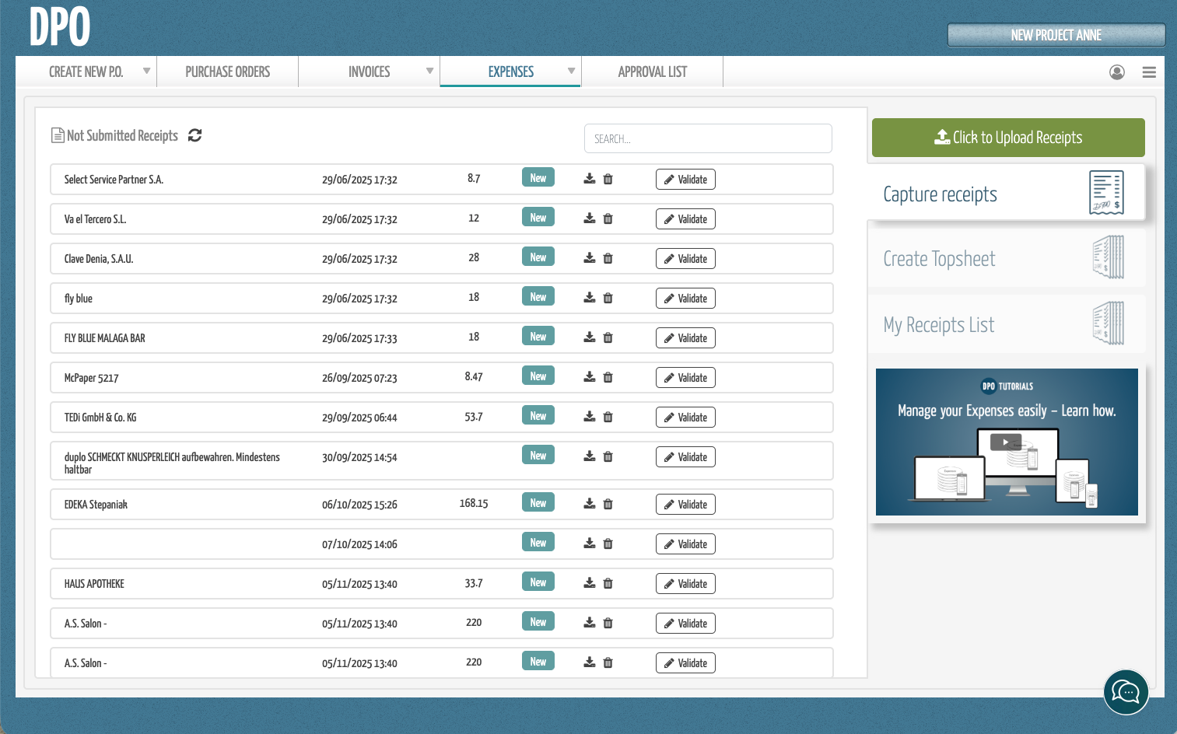This screenshot has width=1177, height=734.
Task: Play the Manage your Expenses tutorial video
Action: coord(1005,442)
